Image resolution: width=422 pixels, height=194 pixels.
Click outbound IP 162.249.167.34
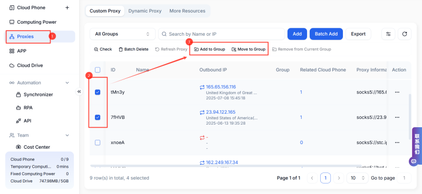[222, 162]
